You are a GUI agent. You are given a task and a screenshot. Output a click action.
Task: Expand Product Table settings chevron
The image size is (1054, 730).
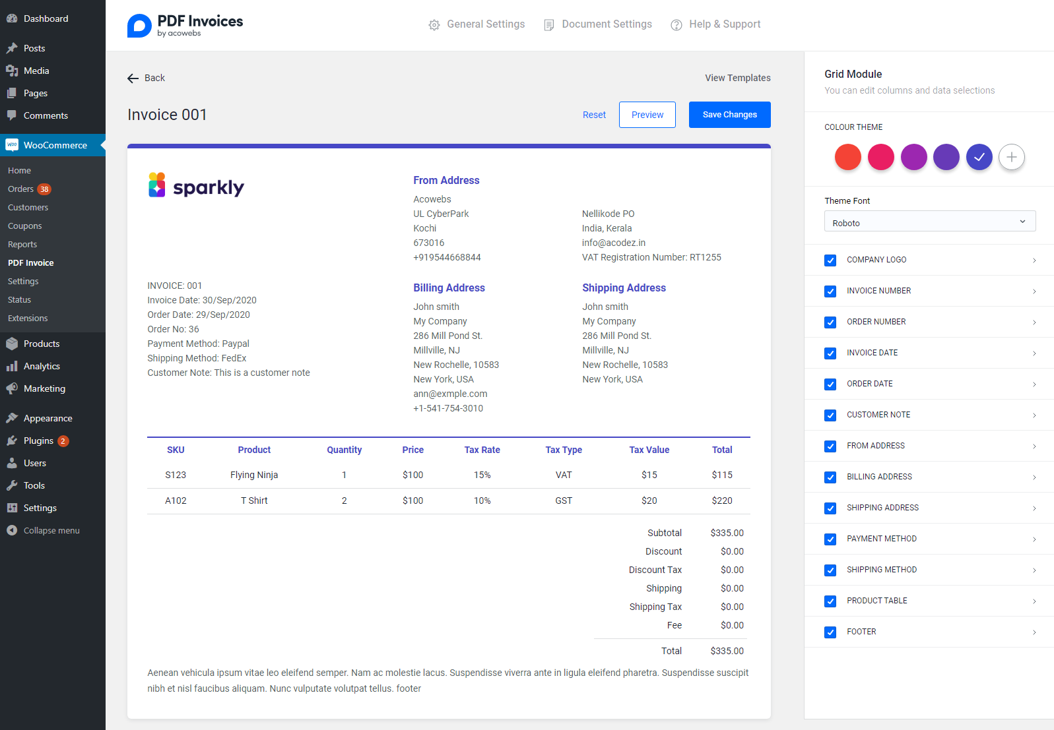click(x=1034, y=601)
